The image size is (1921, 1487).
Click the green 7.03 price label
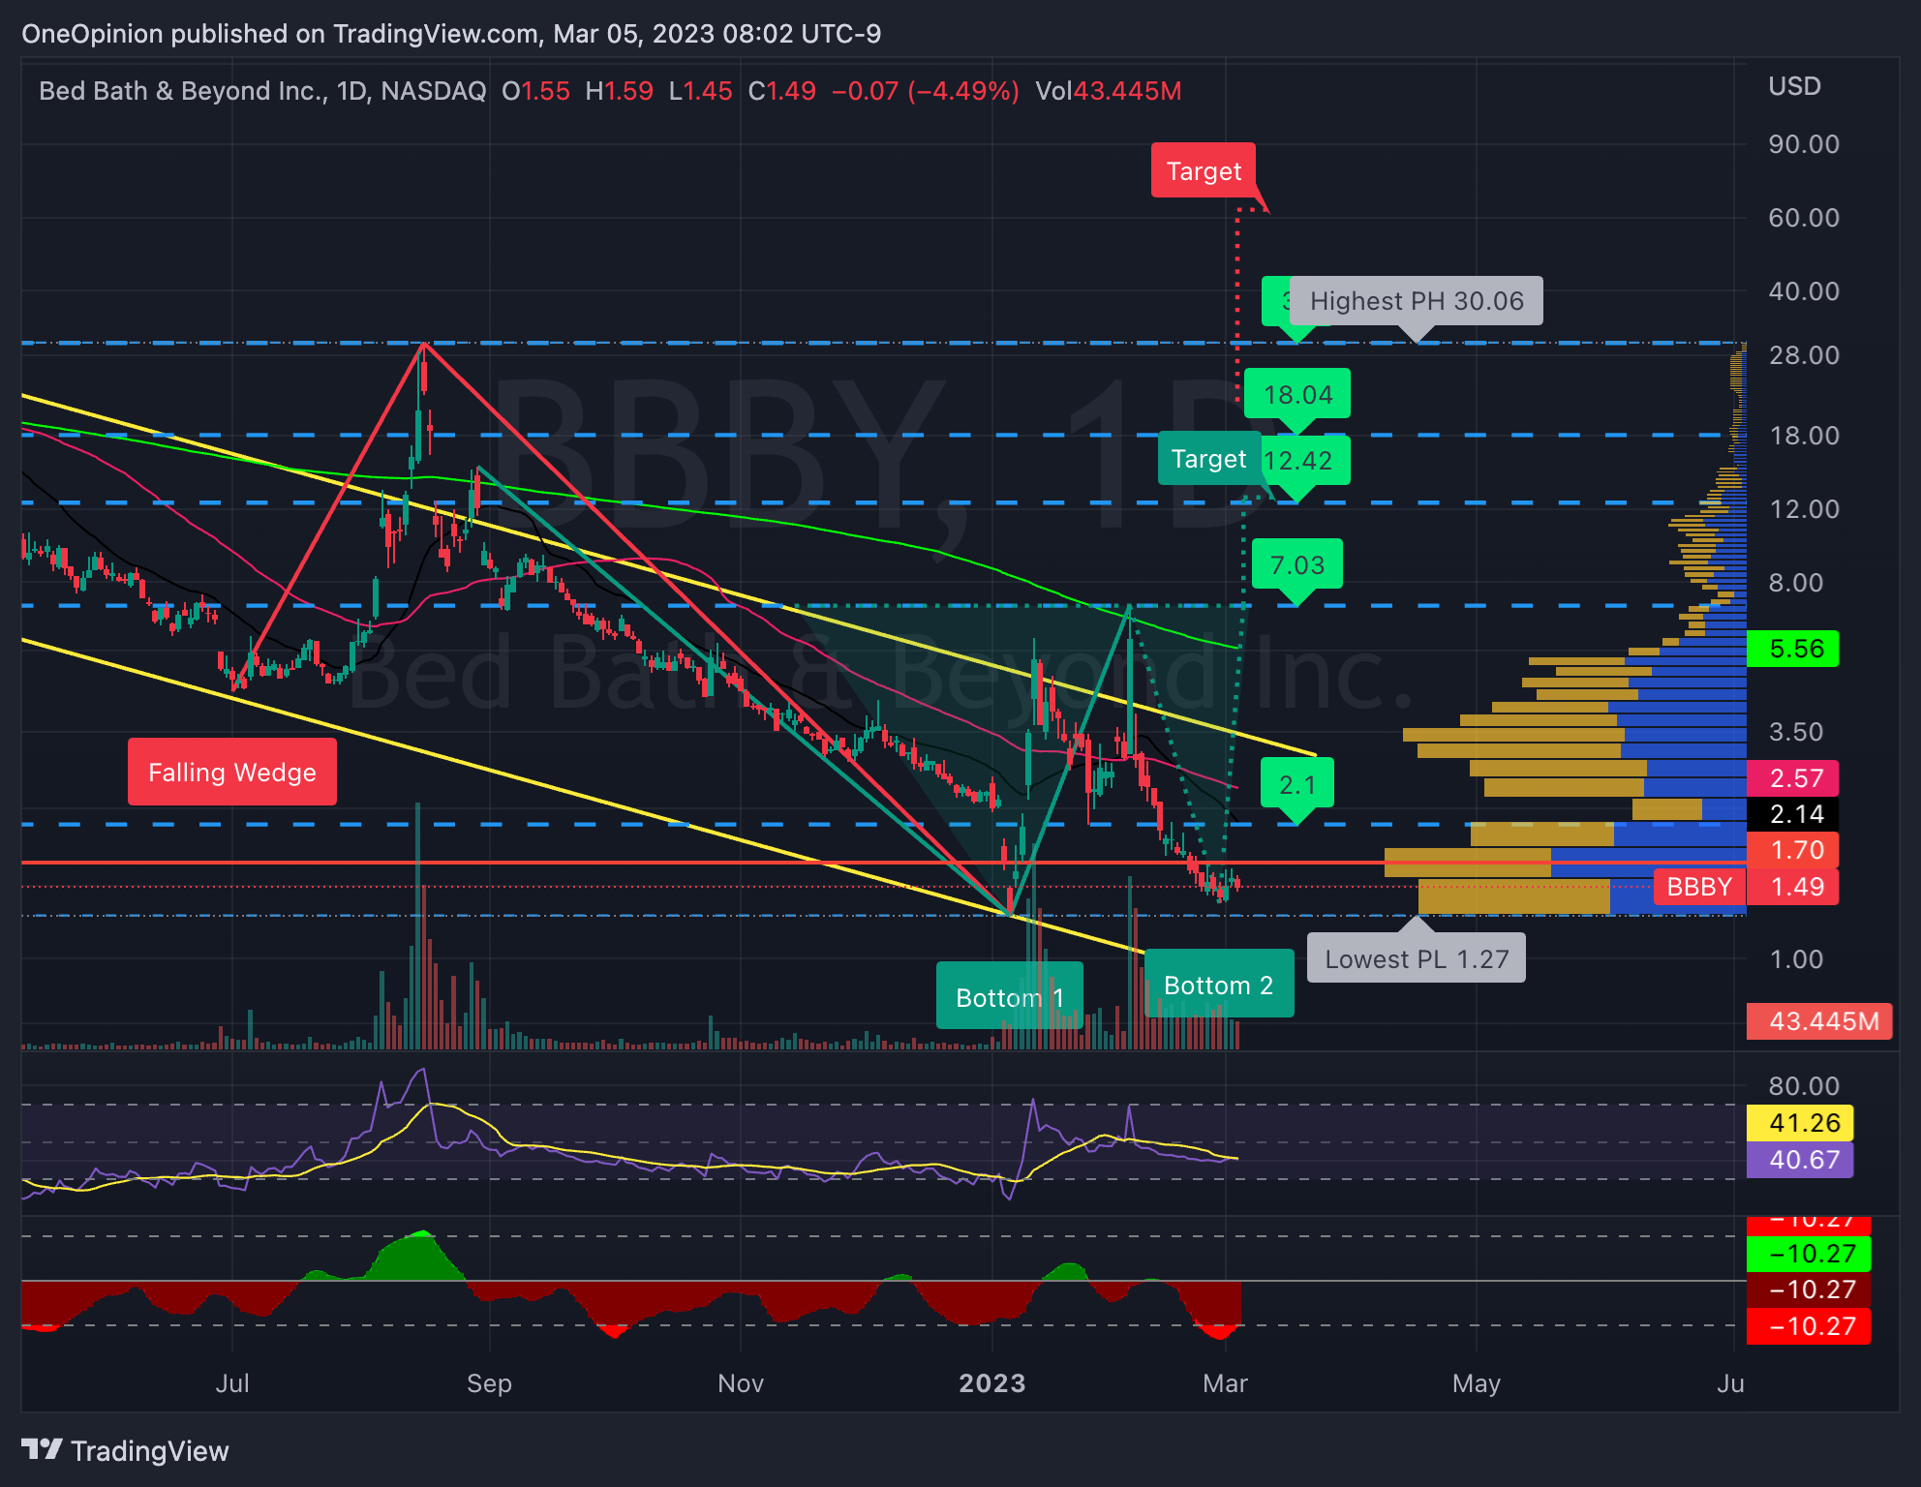tap(1297, 564)
